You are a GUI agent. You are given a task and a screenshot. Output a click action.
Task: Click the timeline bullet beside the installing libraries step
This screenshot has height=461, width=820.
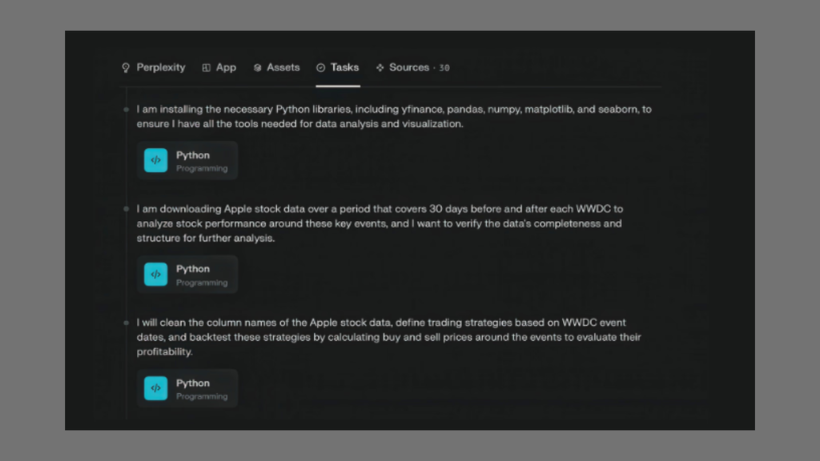click(126, 110)
